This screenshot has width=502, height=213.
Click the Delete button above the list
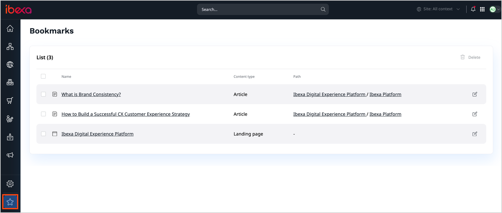coord(471,57)
